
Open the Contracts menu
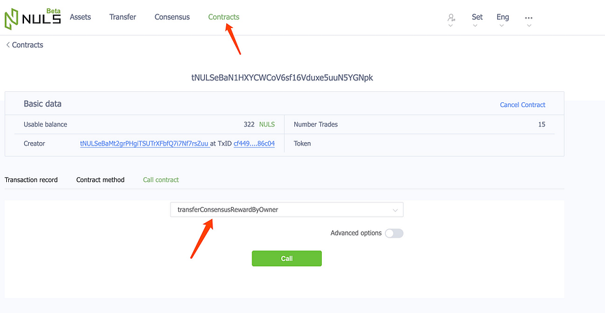224,17
